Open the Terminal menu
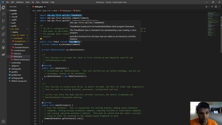Image resolution: width=222 pixels, height=125 pixels. [45, 2]
